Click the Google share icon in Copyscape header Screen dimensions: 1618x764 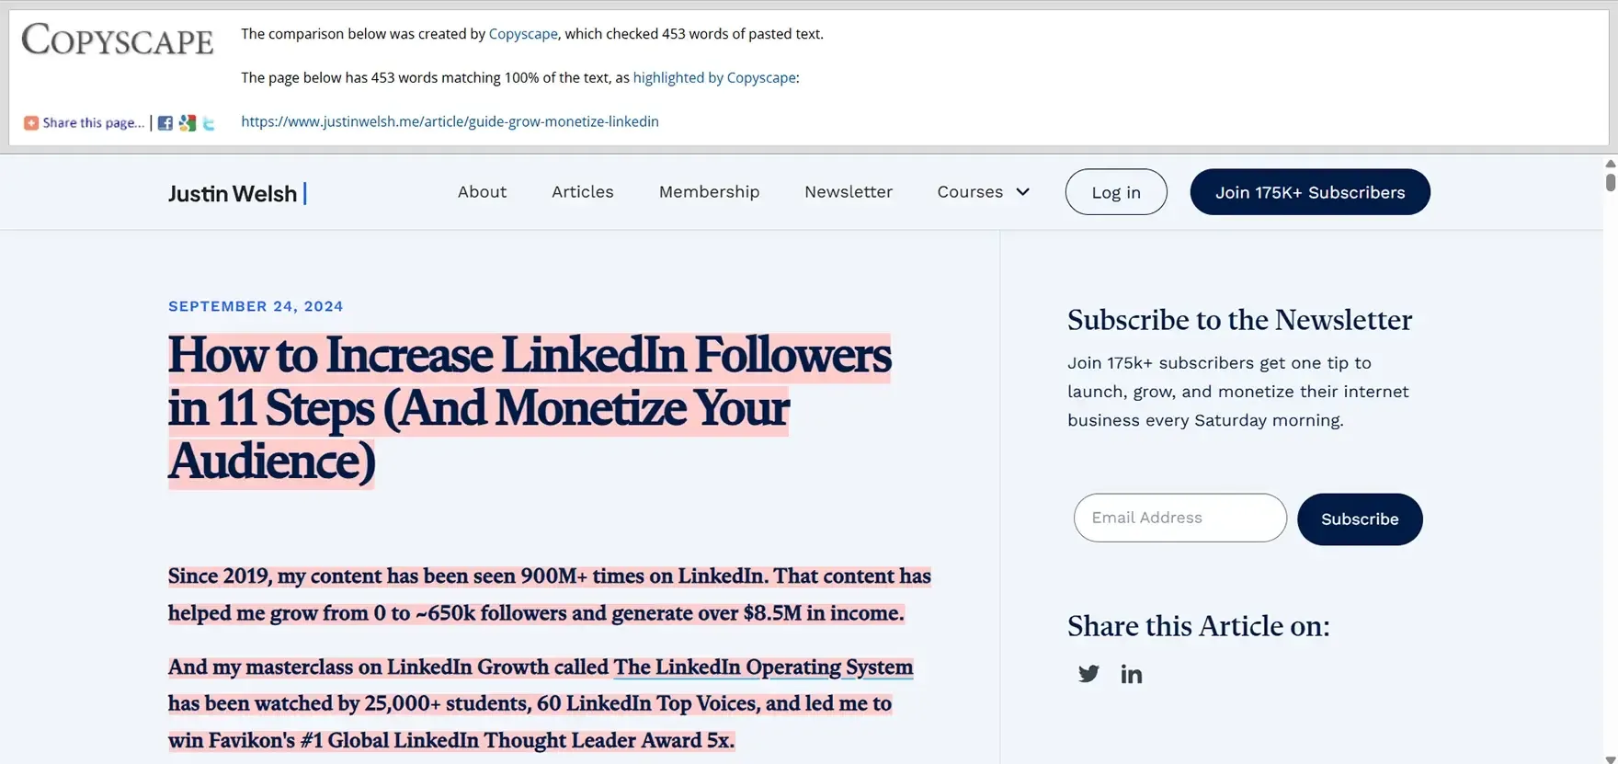click(x=188, y=123)
